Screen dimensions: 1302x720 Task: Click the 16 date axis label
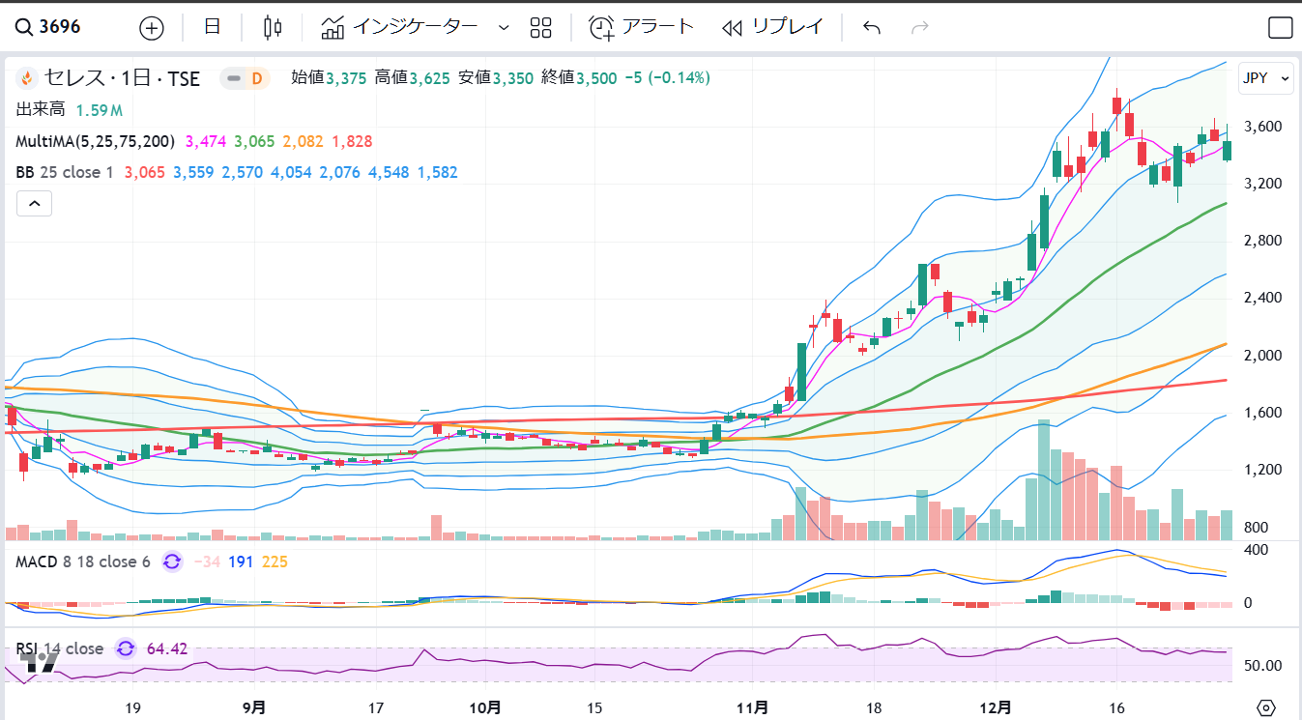point(1116,707)
